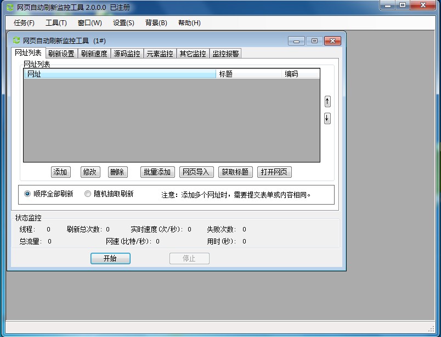441x337 pixels.
Task: Click the 失败次数 status label
Action: point(222,230)
